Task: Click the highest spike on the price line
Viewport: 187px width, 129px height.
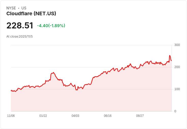Action: click(x=170, y=56)
